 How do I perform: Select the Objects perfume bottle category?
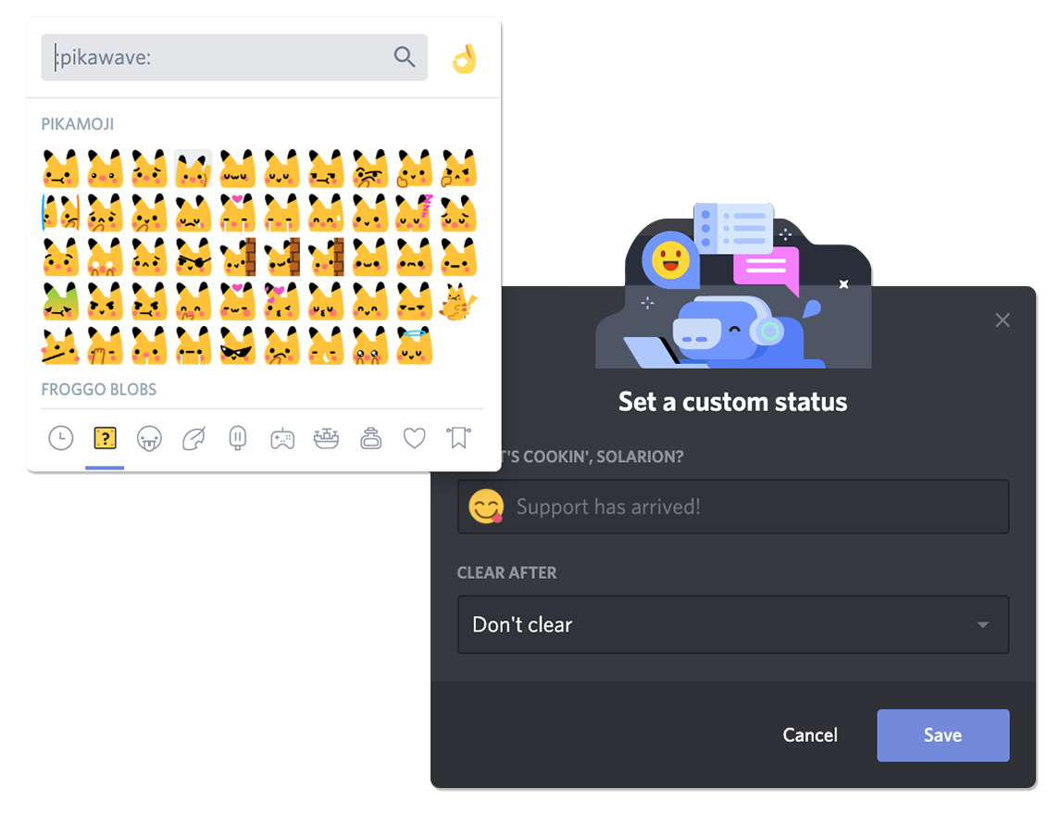click(x=369, y=437)
